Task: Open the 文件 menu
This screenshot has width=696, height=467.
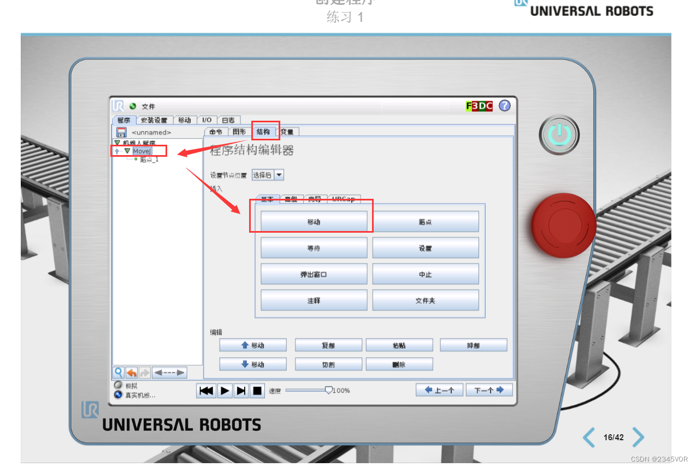Action: [149, 107]
